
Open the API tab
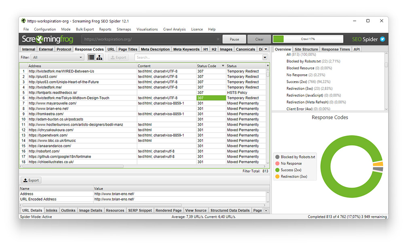point(357,49)
